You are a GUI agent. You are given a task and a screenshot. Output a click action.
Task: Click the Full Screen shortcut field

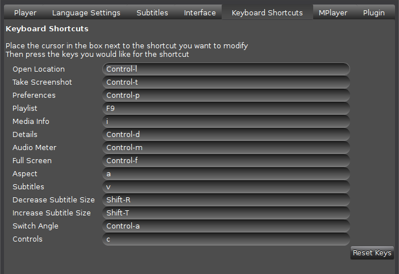click(226, 160)
